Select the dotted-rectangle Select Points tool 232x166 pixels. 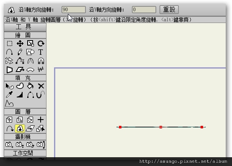tap(10, 43)
